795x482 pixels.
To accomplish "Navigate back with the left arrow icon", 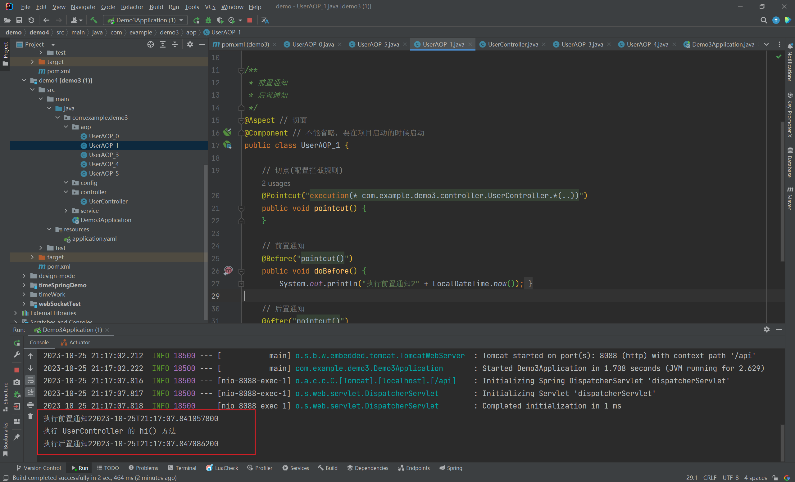I will [x=47, y=20].
